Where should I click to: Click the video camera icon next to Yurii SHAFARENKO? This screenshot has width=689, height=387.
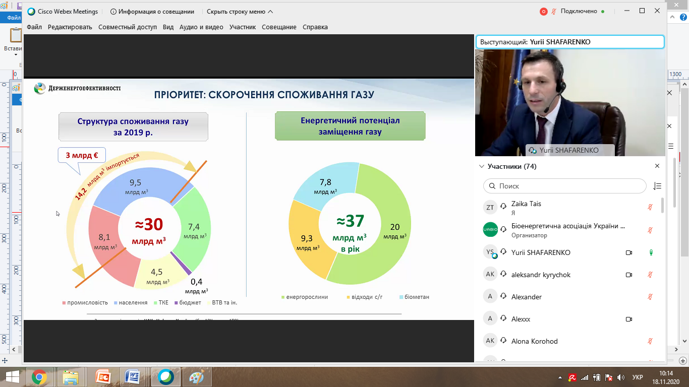click(x=629, y=252)
